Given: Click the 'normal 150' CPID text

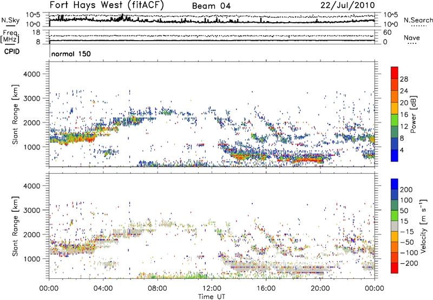Looking at the screenshot, I should (x=71, y=54).
